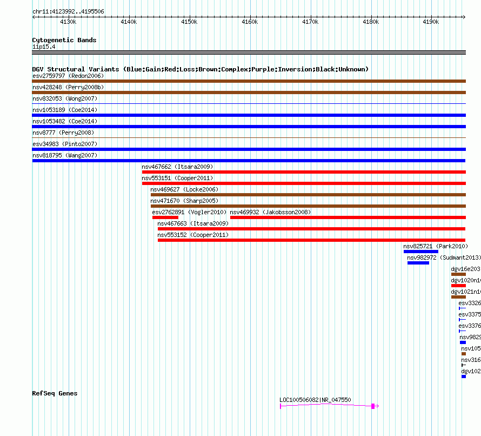Open variant nsv832053 (Wong2007) label
The image size is (481, 436).
(65, 98)
